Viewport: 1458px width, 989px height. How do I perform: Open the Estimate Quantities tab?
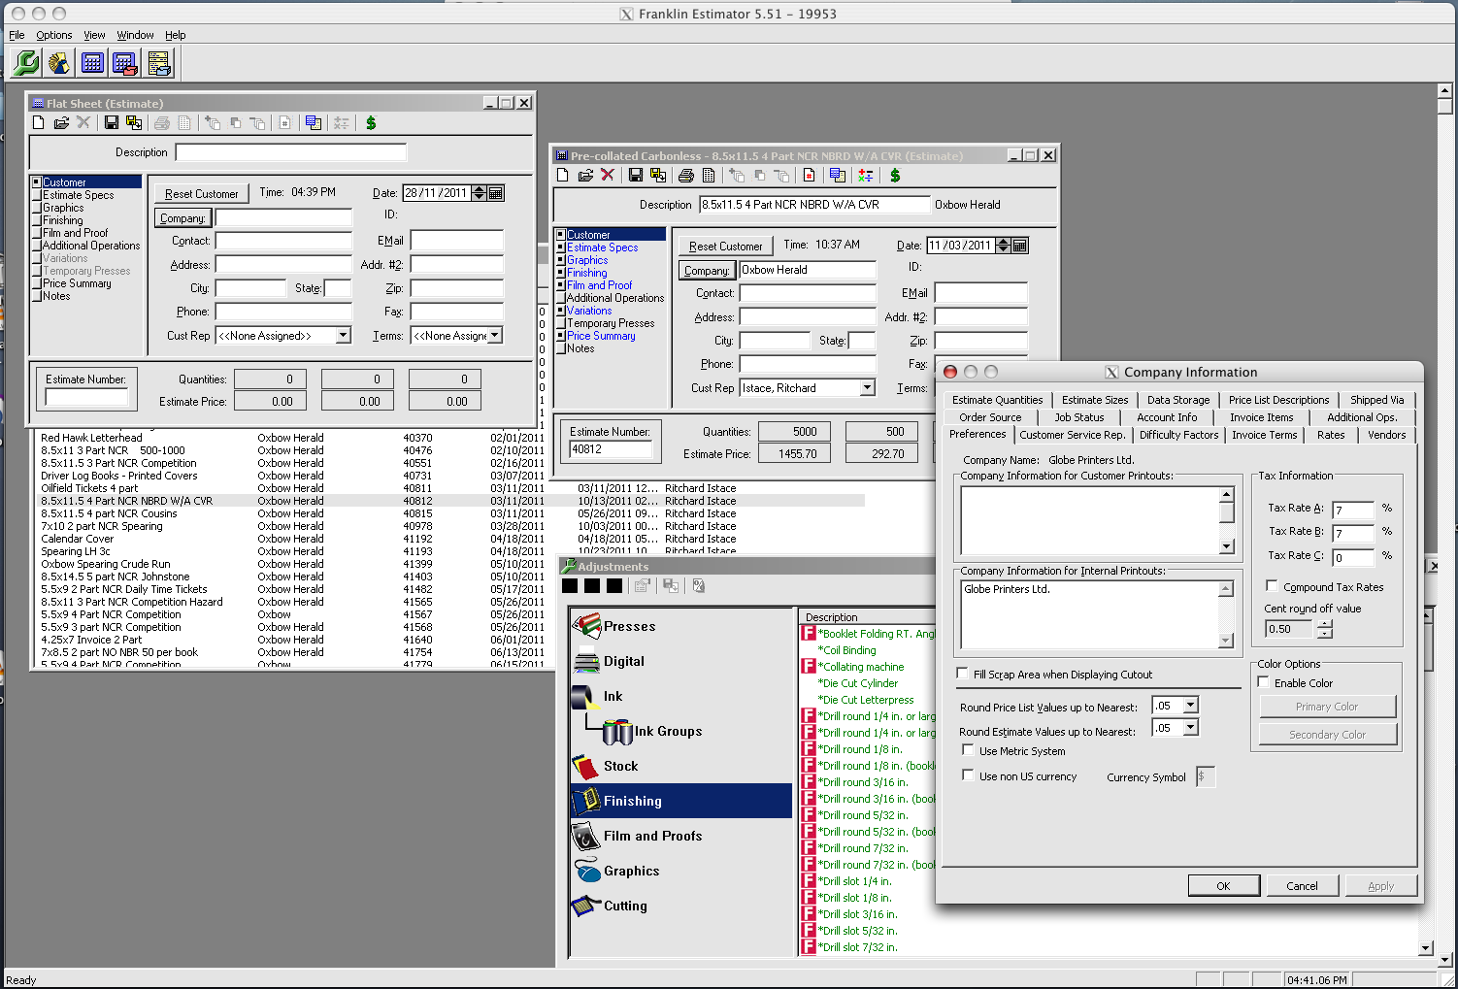click(x=997, y=400)
